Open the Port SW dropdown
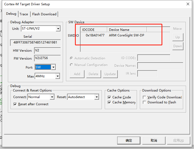 (x=53, y=67)
